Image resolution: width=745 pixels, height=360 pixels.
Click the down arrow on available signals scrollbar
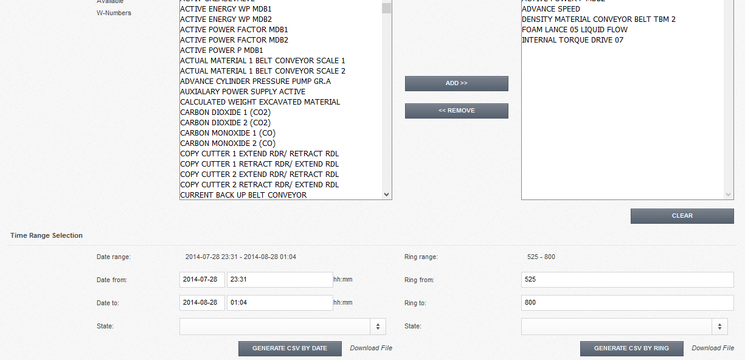(385, 195)
